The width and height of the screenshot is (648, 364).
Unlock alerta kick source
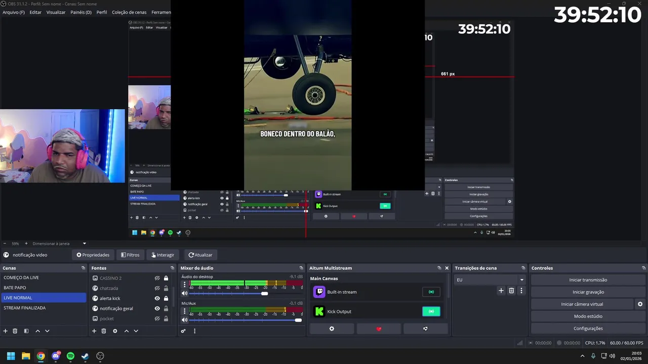point(166,298)
